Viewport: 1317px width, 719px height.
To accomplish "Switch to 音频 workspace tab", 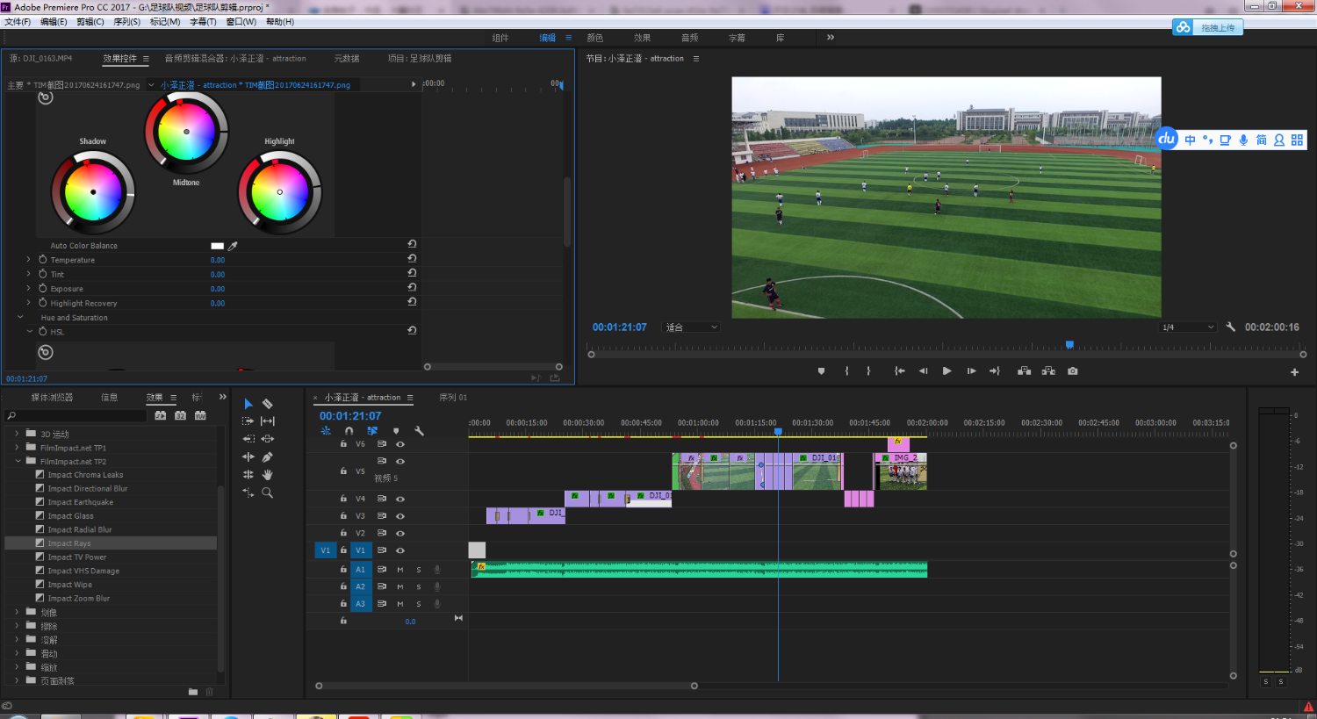I will tap(690, 38).
